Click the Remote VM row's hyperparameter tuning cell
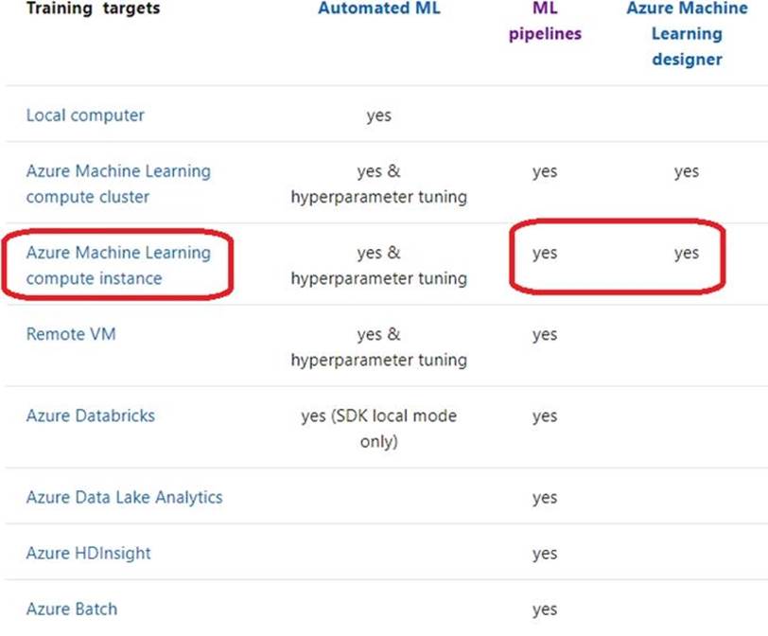768x636 pixels. [x=378, y=347]
